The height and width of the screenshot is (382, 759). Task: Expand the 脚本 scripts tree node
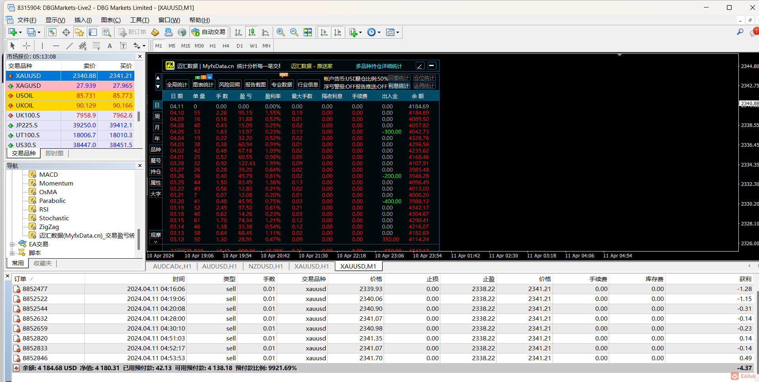coord(12,253)
